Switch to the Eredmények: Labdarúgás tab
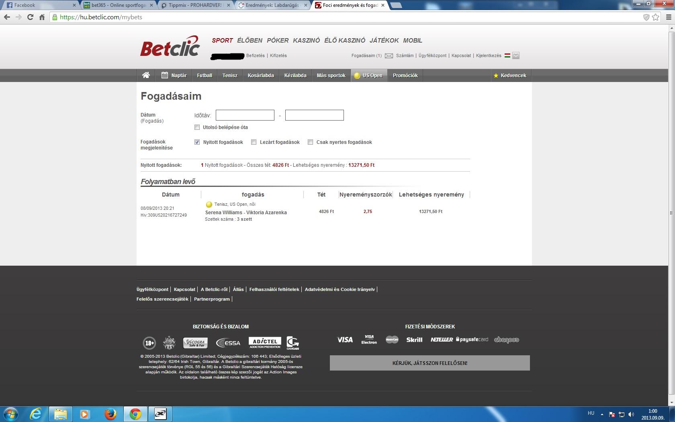The image size is (675, 422). pos(273,5)
